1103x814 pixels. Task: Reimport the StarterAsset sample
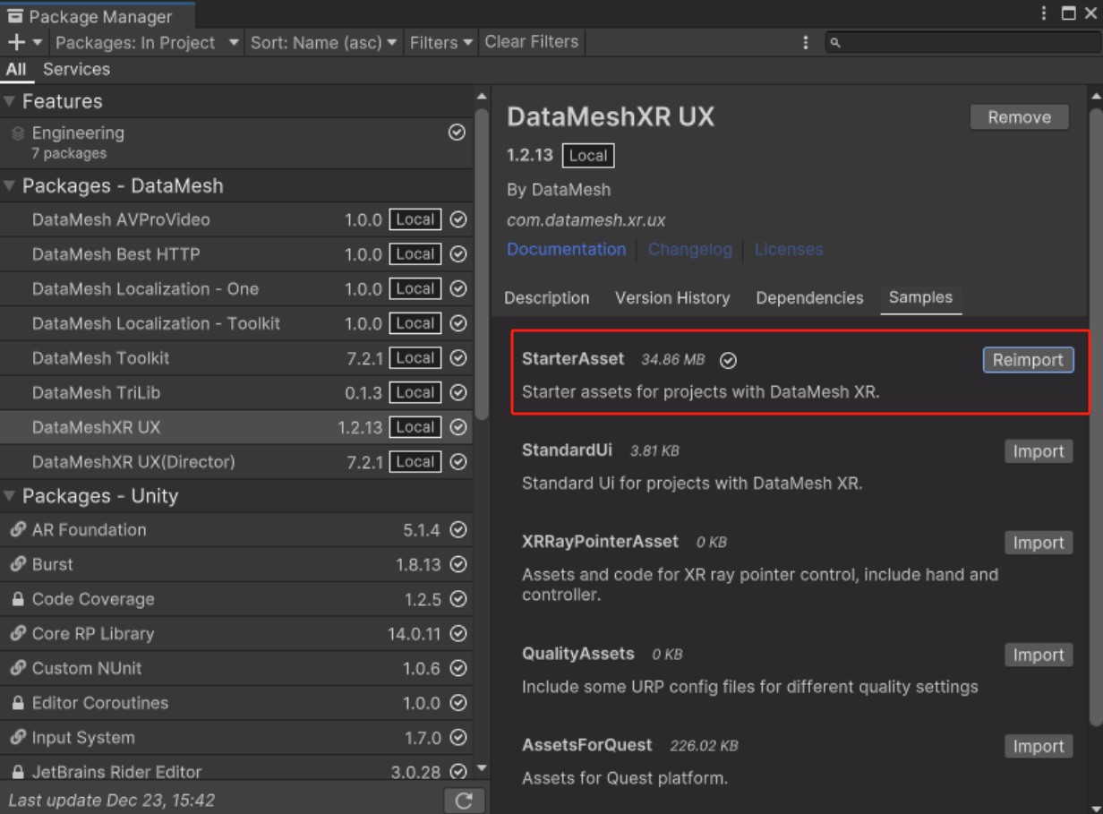(1028, 360)
